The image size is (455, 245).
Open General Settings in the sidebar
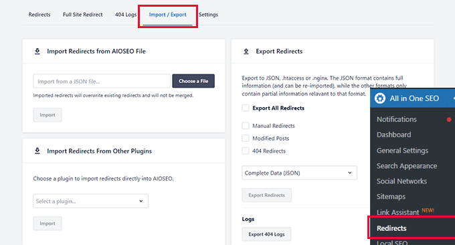pyautogui.click(x=403, y=151)
